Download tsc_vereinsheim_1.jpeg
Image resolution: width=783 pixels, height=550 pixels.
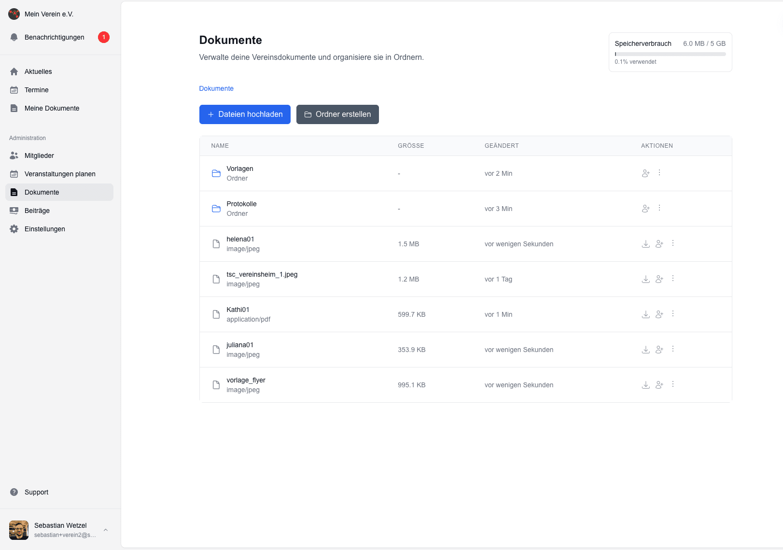(x=645, y=279)
